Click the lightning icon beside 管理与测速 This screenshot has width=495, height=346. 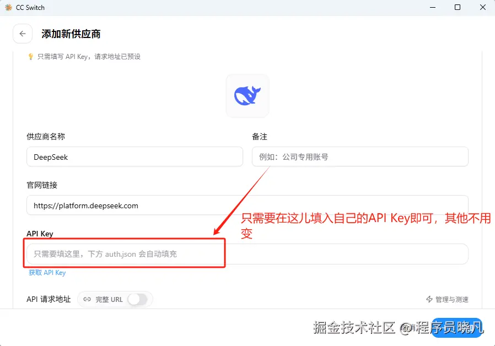point(429,299)
